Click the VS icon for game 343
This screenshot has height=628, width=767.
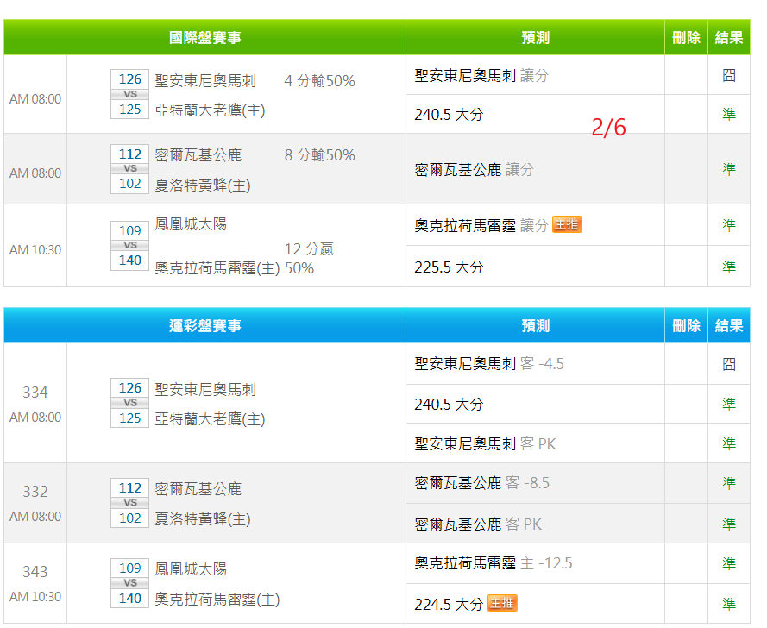pos(130,583)
